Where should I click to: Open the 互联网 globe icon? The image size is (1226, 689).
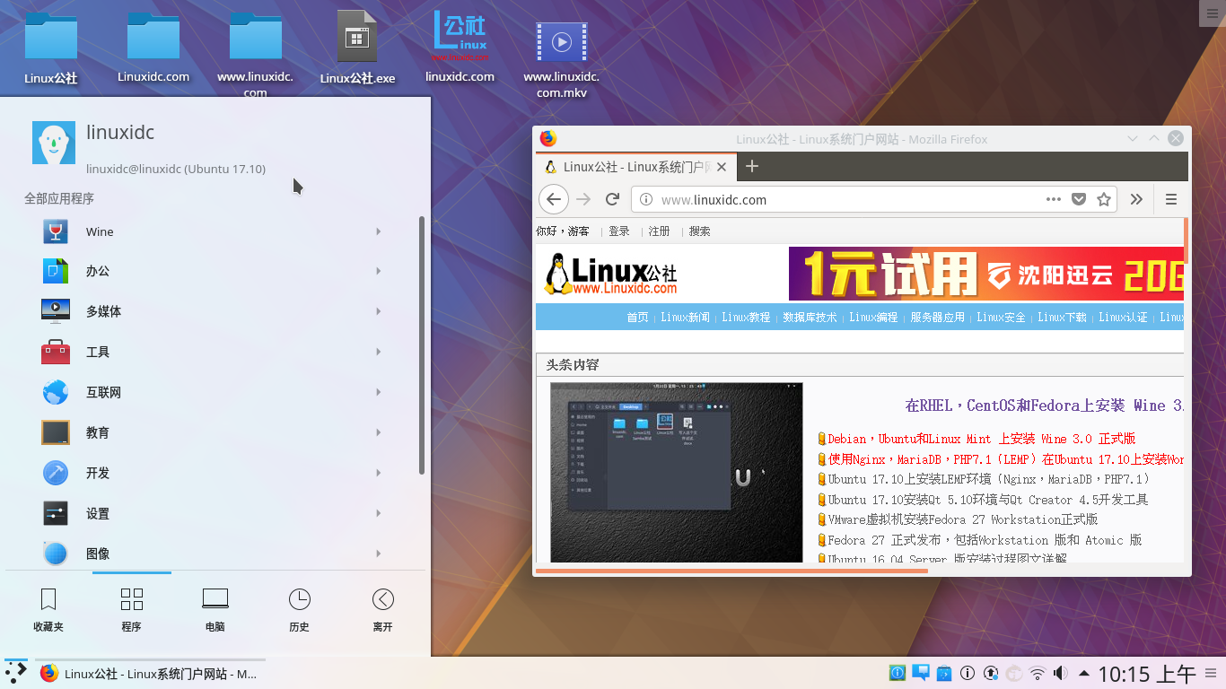(56, 392)
